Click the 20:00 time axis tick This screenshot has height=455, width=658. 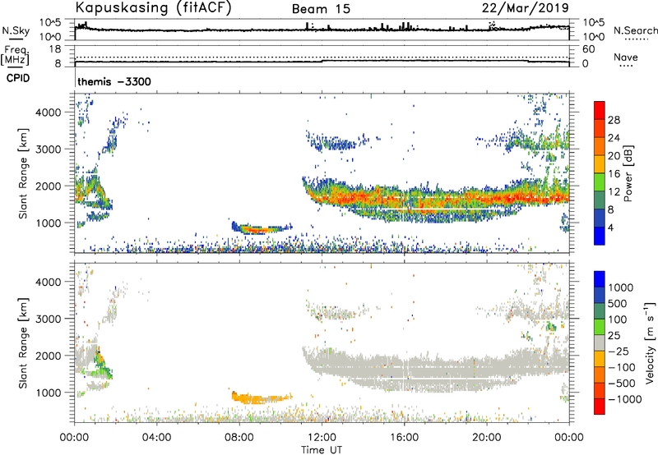(x=487, y=438)
